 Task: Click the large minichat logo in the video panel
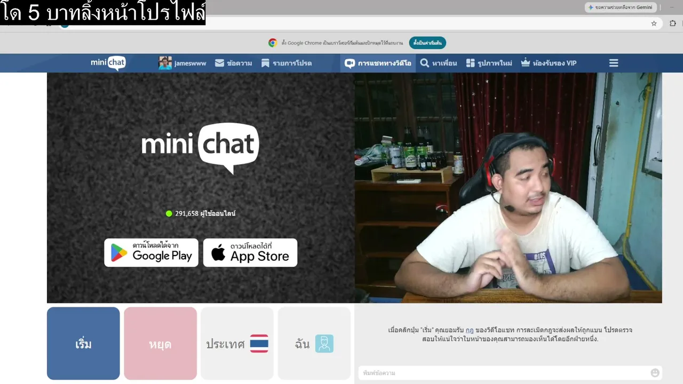(x=200, y=148)
